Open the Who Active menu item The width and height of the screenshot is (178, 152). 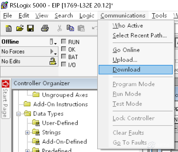pos(128,26)
